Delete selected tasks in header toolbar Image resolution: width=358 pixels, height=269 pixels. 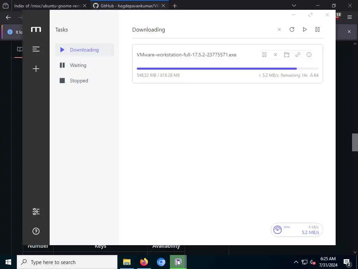point(279,29)
